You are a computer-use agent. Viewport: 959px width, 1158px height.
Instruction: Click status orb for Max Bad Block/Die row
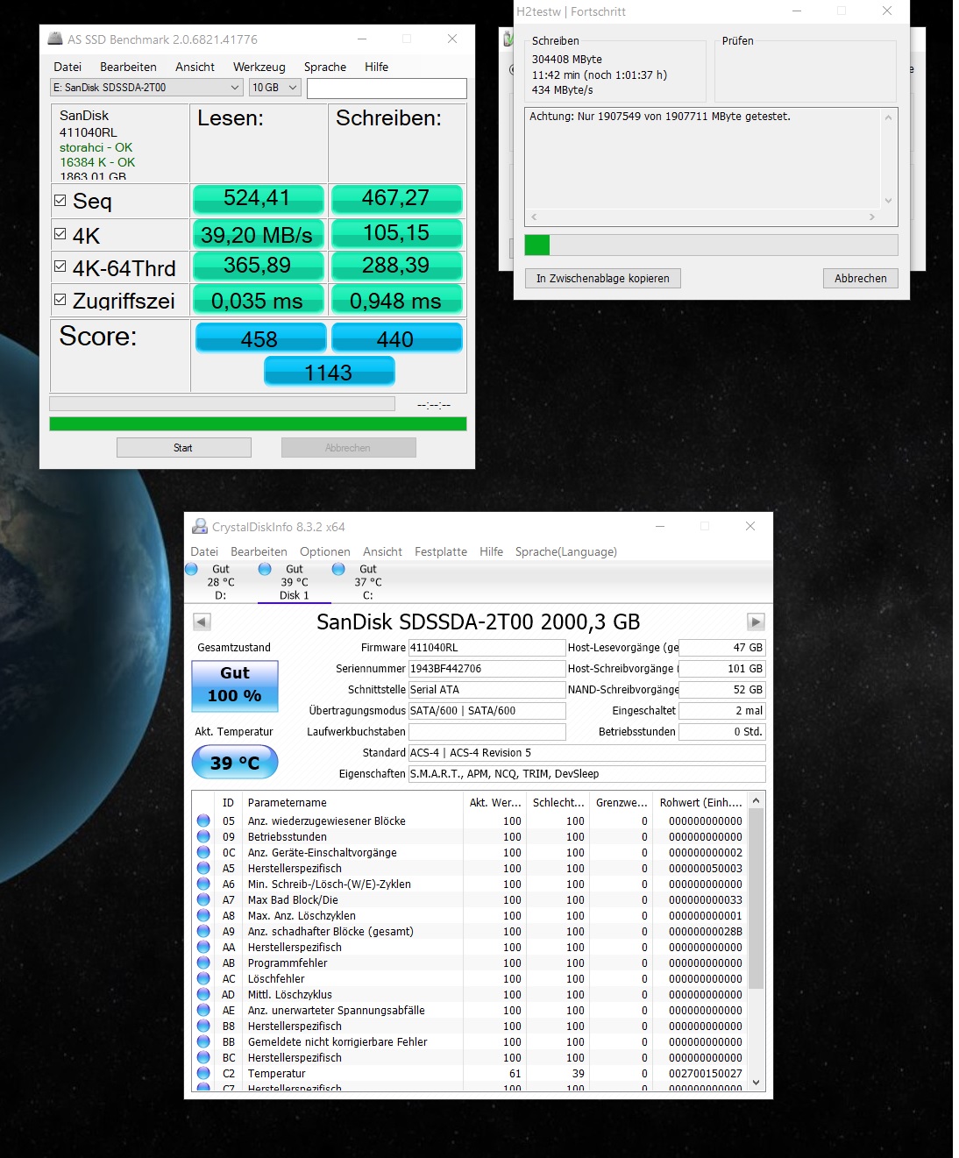[x=203, y=899]
